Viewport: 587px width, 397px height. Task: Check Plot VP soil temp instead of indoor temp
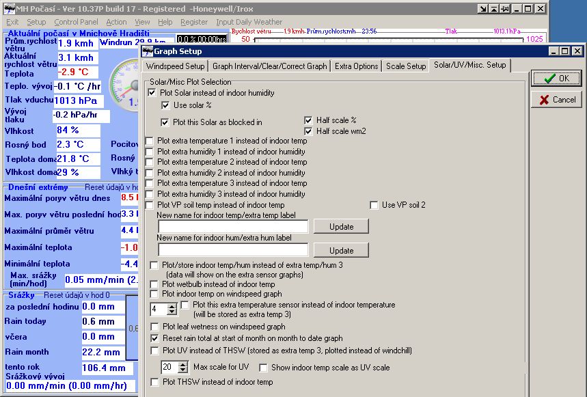pos(150,205)
